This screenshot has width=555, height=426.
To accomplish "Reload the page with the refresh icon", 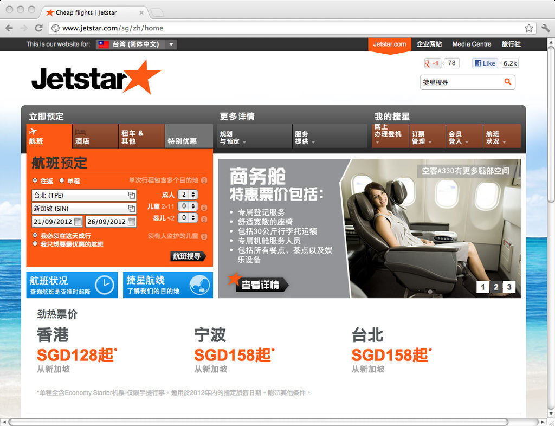I will tap(39, 28).
